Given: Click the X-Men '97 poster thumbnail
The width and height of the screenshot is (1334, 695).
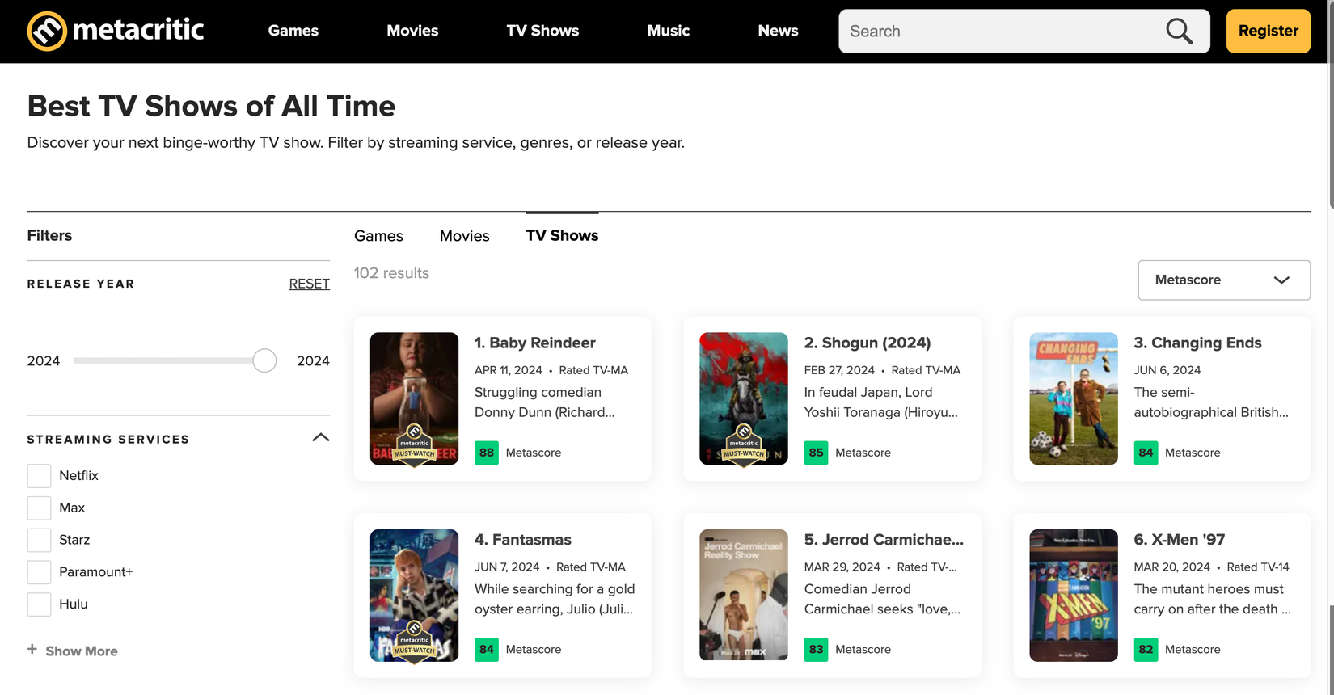Looking at the screenshot, I should point(1074,596).
